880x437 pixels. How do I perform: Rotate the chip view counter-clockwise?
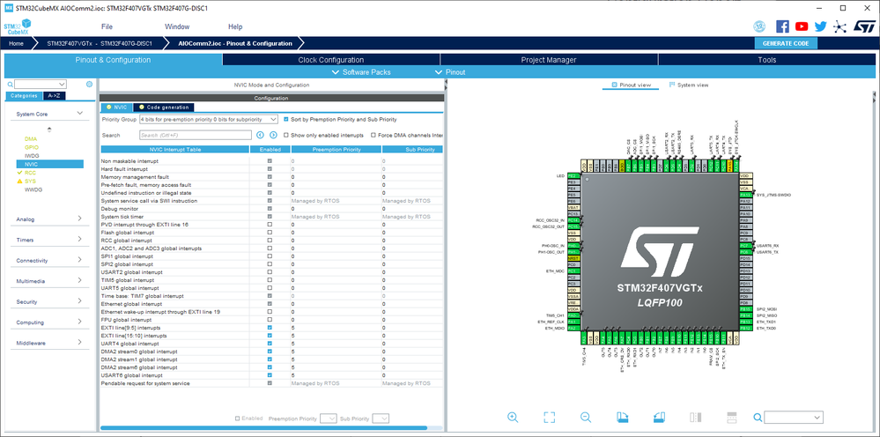(x=659, y=417)
